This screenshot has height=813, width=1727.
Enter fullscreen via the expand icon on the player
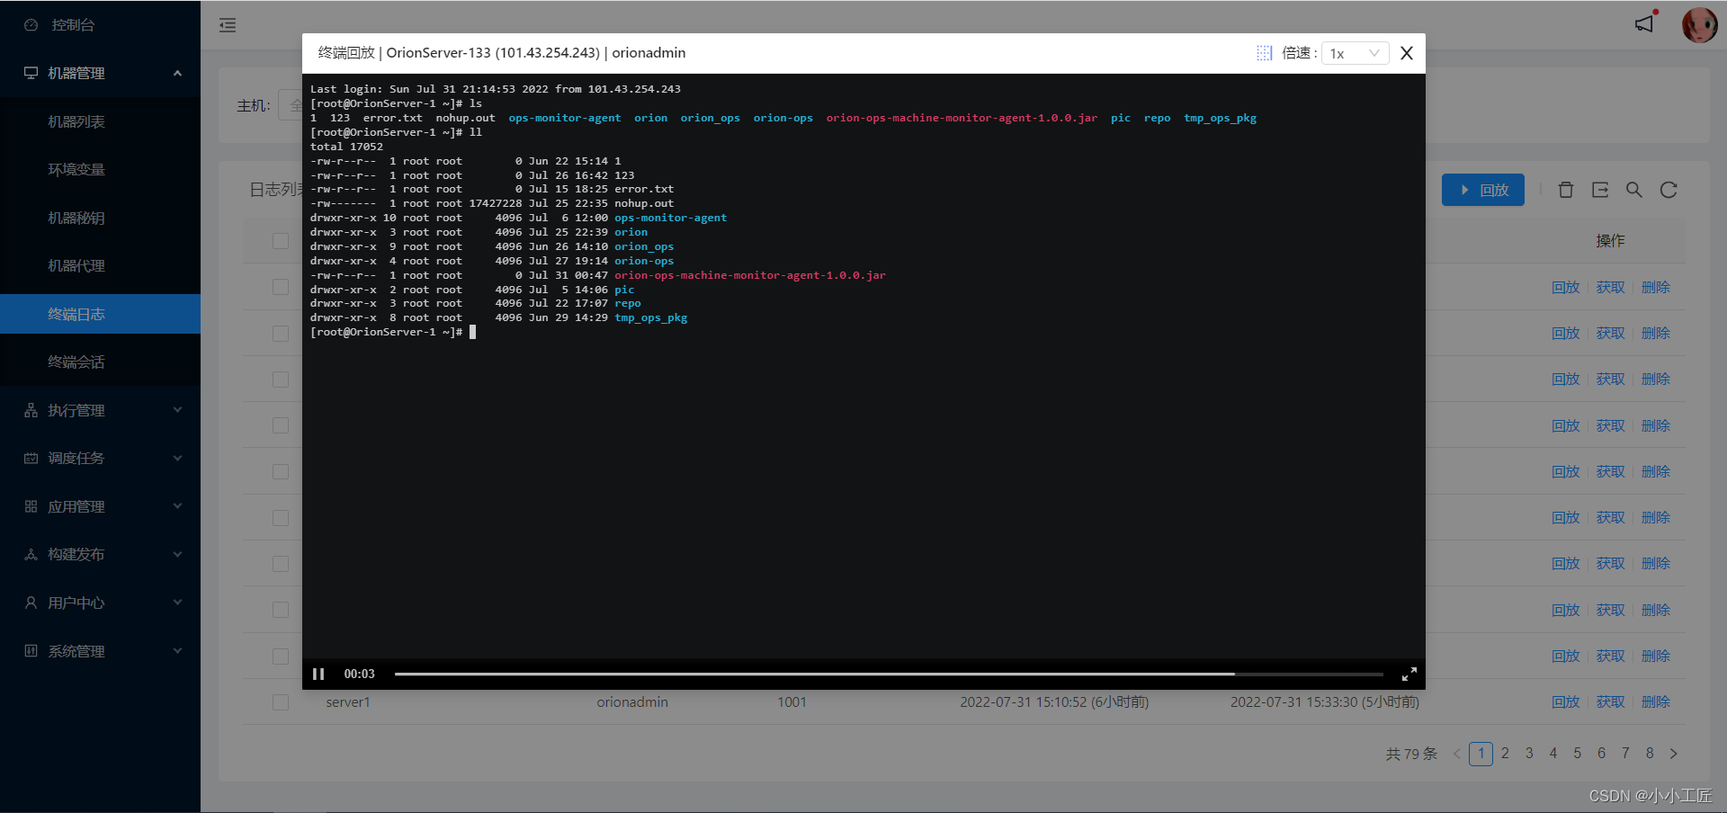[1409, 673]
